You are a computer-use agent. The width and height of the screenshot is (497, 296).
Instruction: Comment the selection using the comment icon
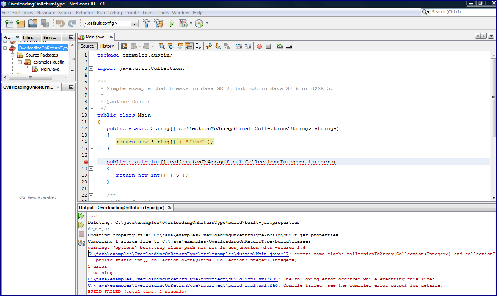[279, 46]
